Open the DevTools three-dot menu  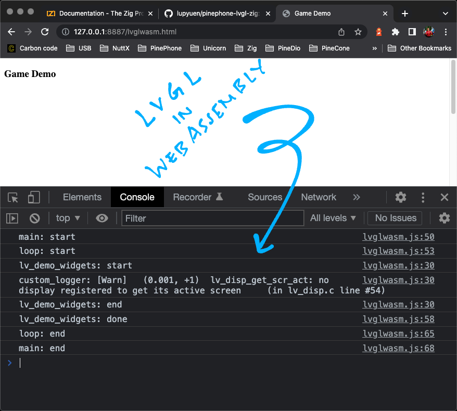point(423,197)
